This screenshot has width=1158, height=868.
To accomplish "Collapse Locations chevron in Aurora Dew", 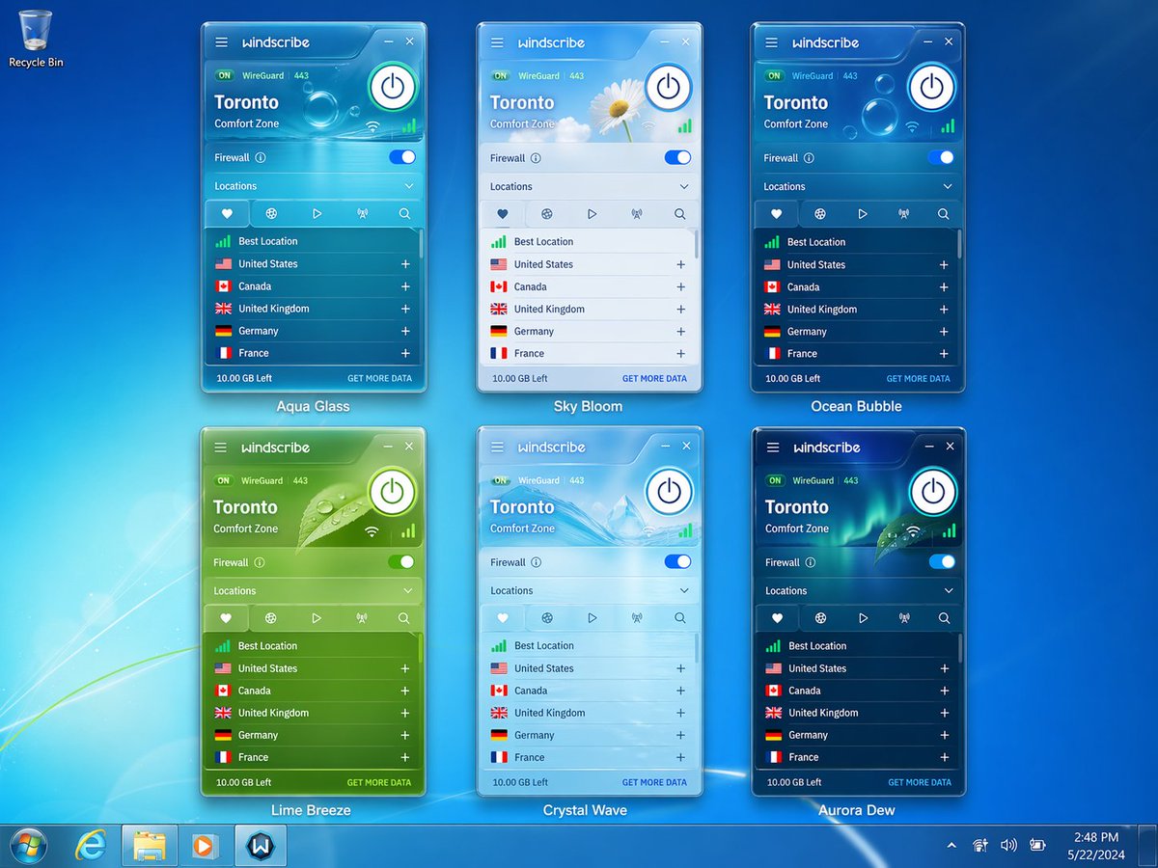I will point(949,590).
